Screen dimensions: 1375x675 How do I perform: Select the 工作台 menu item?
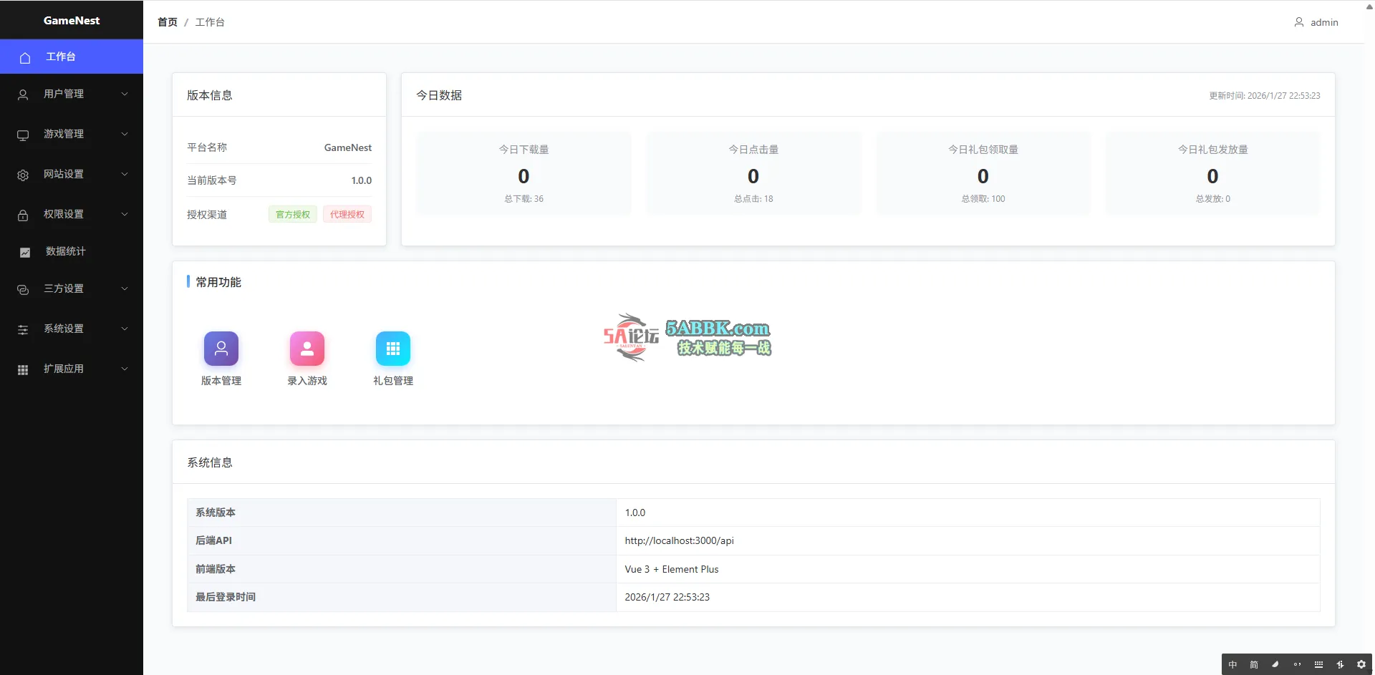click(61, 57)
